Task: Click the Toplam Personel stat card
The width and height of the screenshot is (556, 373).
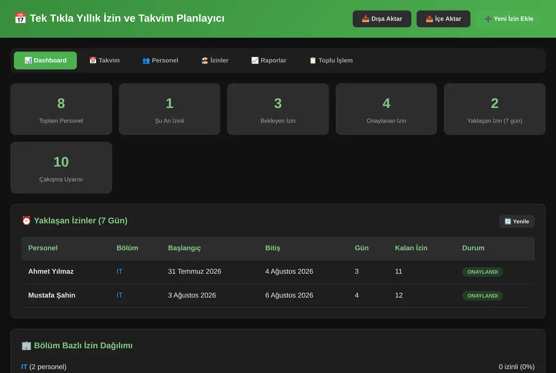Action: (61, 109)
